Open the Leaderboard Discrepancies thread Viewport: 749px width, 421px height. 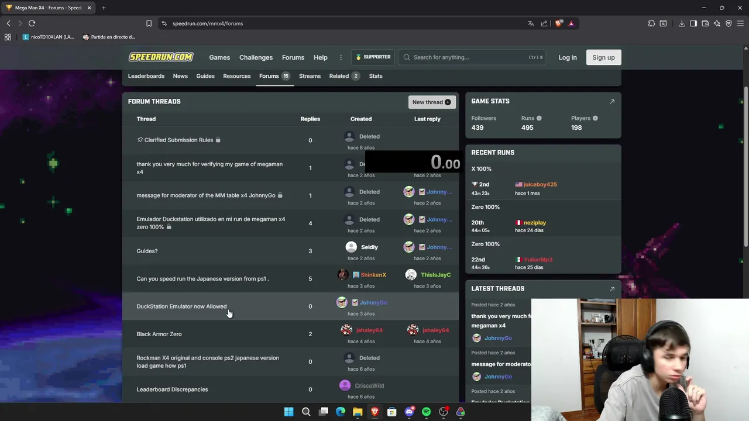pos(172,389)
